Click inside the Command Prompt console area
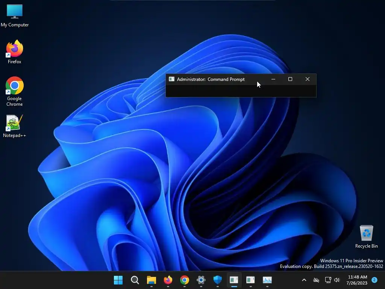The height and width of the screenshot is (289, 385). [x=241, y=91]
